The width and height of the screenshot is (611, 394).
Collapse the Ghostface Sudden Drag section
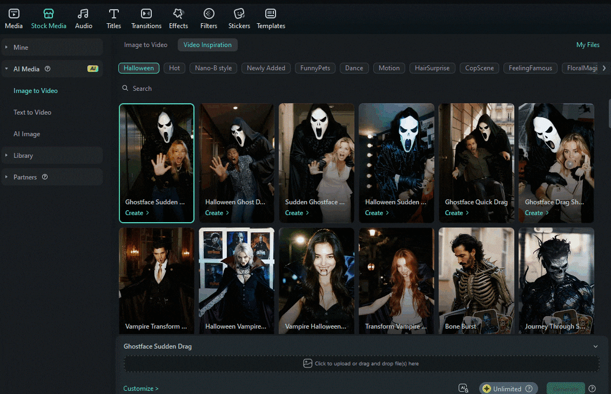(x=595, y=346)
